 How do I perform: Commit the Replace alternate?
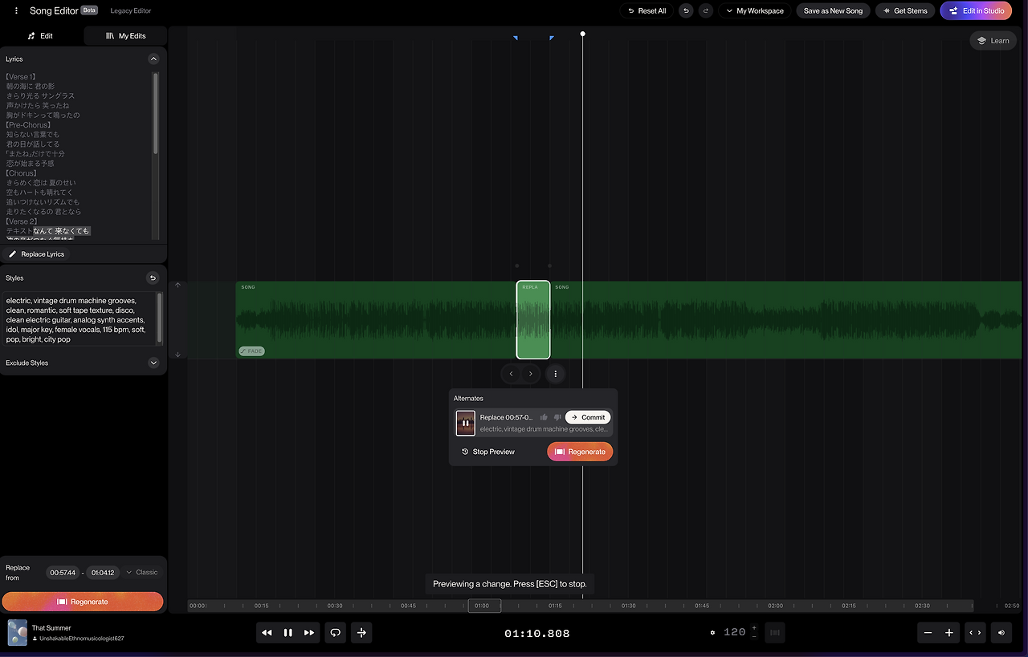[588, 417]
